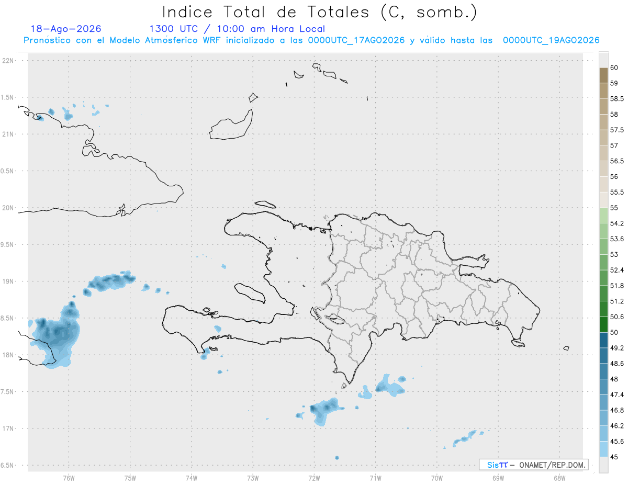The height and width of the screenshot is (485, 628).
Task: Pick the dark blue swatch between 49.2 and 50
Action: [603, 341]
